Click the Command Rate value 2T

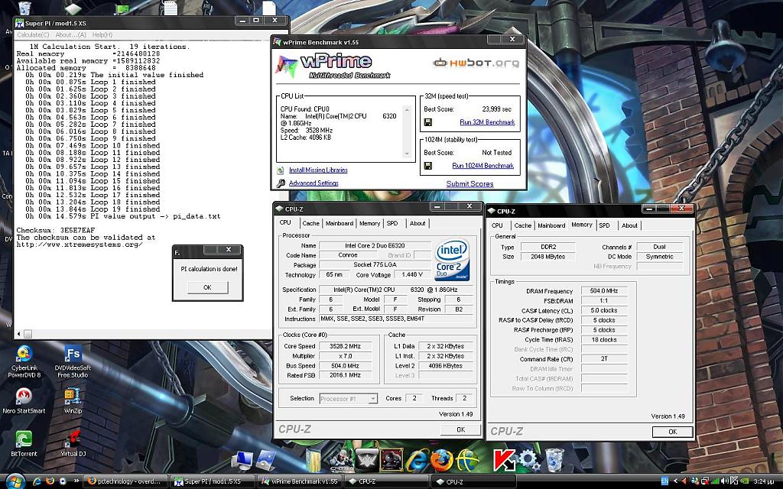tap(604, 359)
